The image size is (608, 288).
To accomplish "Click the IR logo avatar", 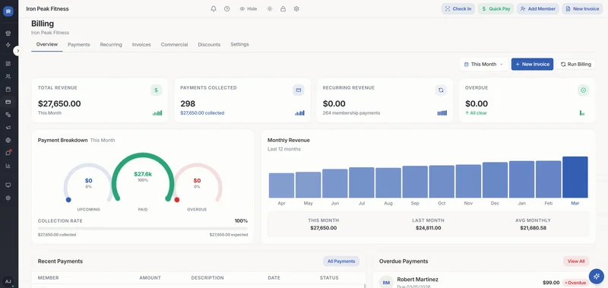I will (8, 11).
